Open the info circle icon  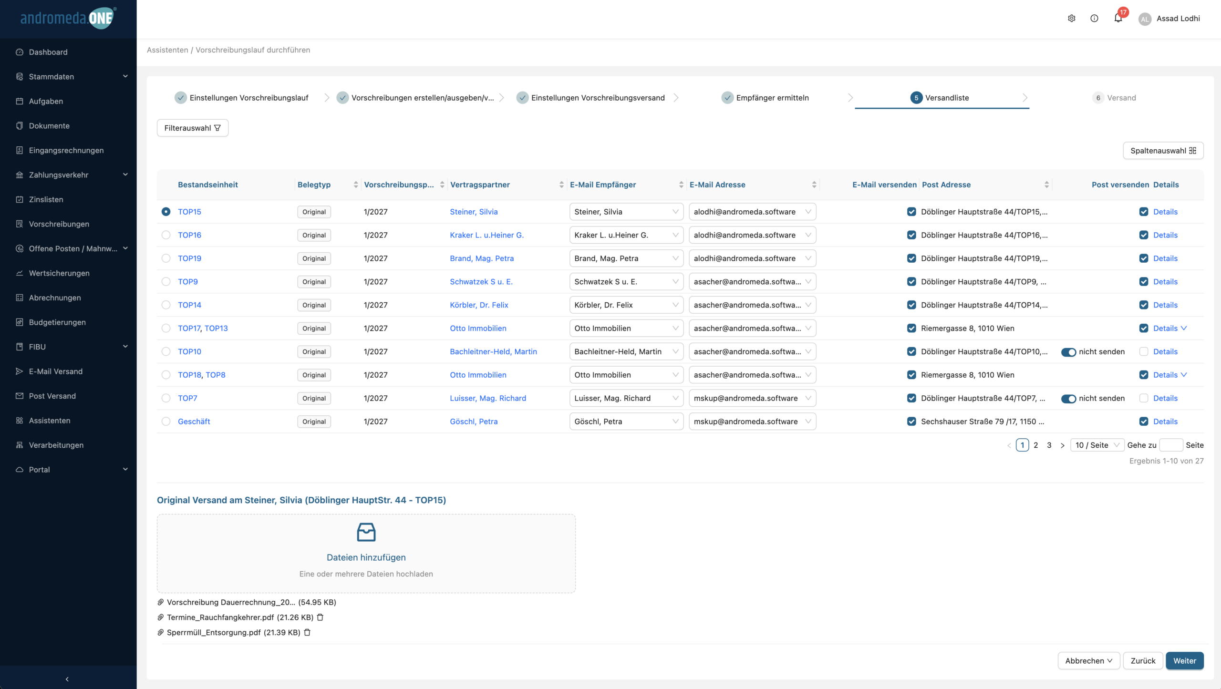point(1094,19)
